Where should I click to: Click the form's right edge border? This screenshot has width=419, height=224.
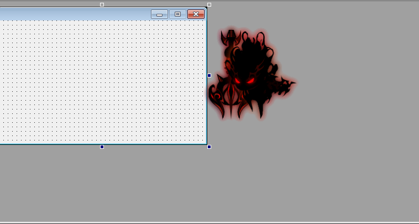206,111
